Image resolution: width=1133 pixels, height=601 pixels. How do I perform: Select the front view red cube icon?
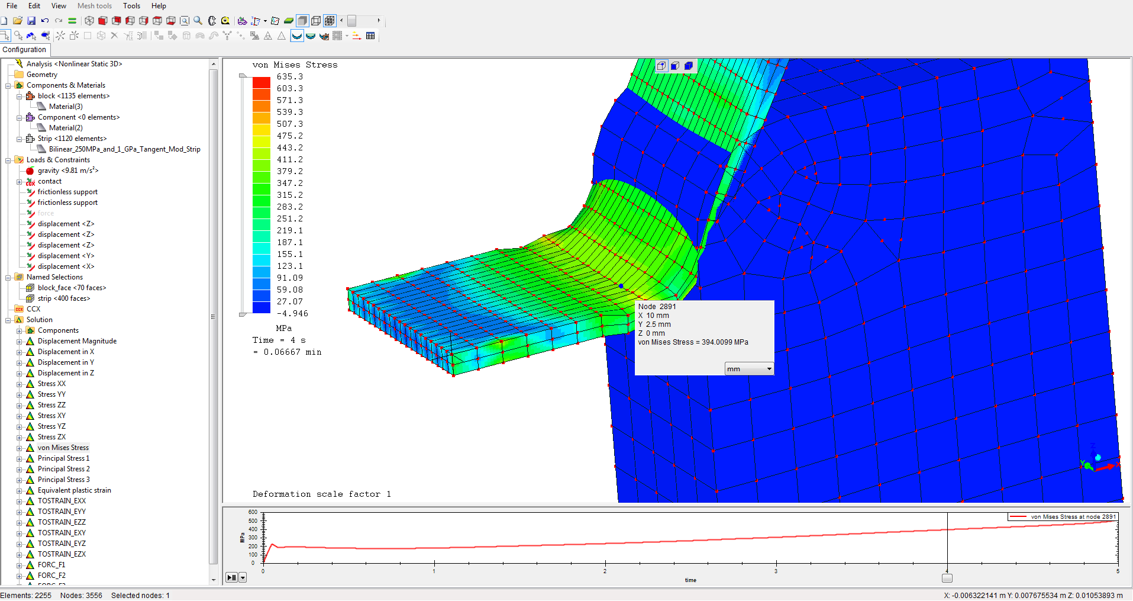point(103,21)
